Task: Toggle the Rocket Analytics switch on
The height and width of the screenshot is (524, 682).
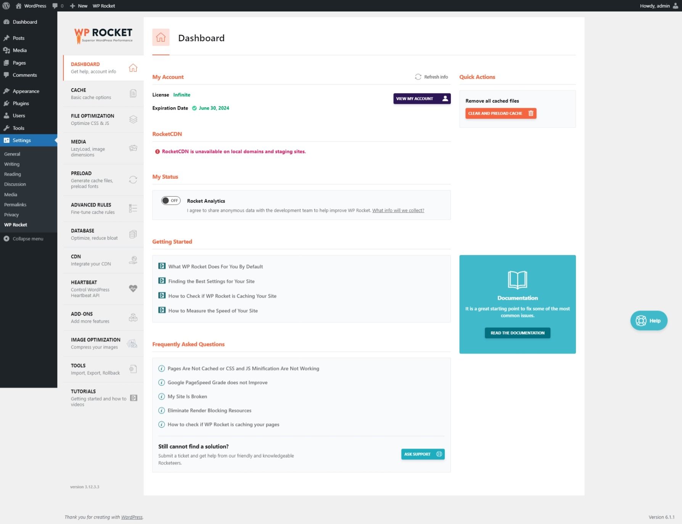Action: pyautogui.click(x=170, y=201)
